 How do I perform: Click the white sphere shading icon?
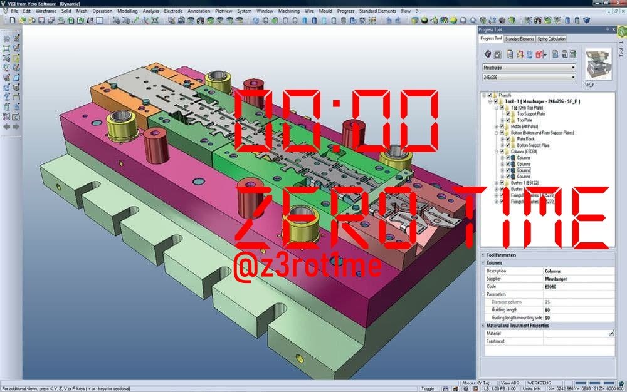463,20
